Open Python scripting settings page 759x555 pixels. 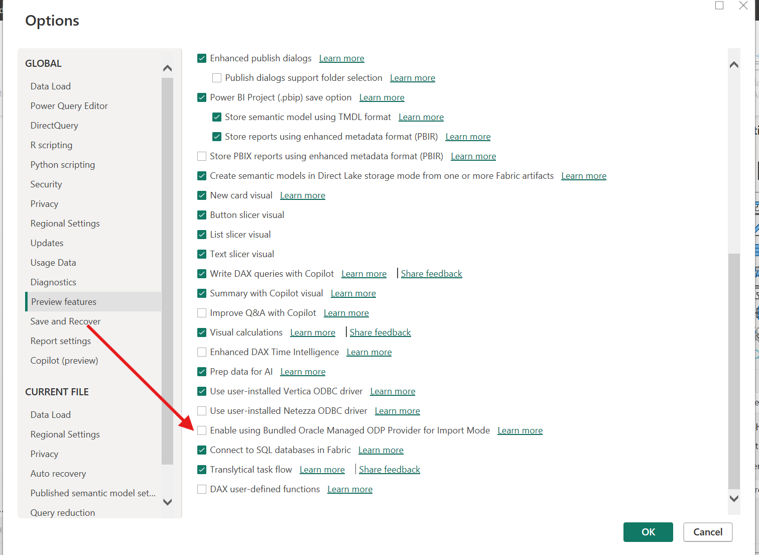(62, 164)
